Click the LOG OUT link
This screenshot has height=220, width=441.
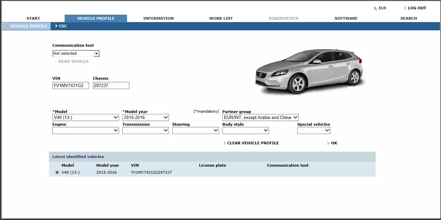(417, 8)
